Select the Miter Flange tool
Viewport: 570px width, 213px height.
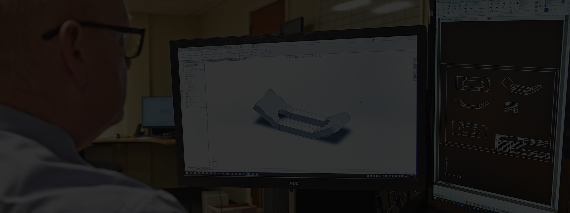(x=206, y=55)
